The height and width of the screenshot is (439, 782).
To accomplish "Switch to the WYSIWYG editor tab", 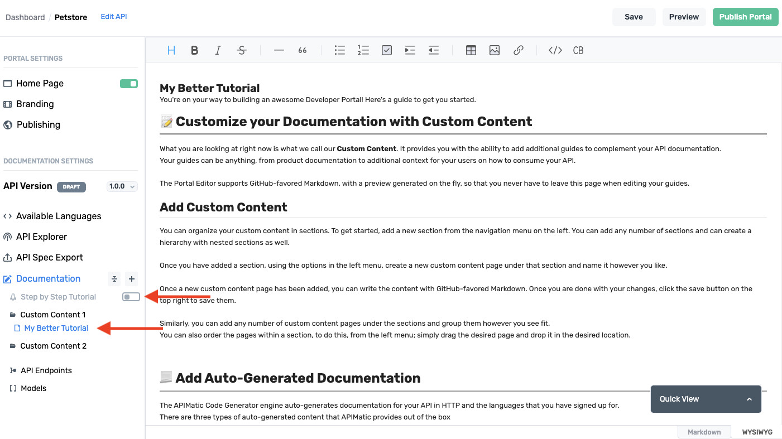I will 757,432.
